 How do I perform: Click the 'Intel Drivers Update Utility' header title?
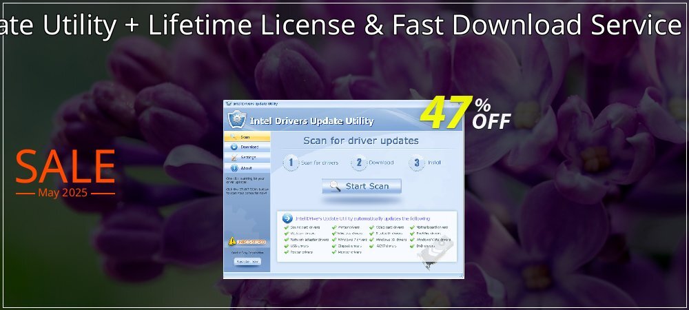click(311, 121)
